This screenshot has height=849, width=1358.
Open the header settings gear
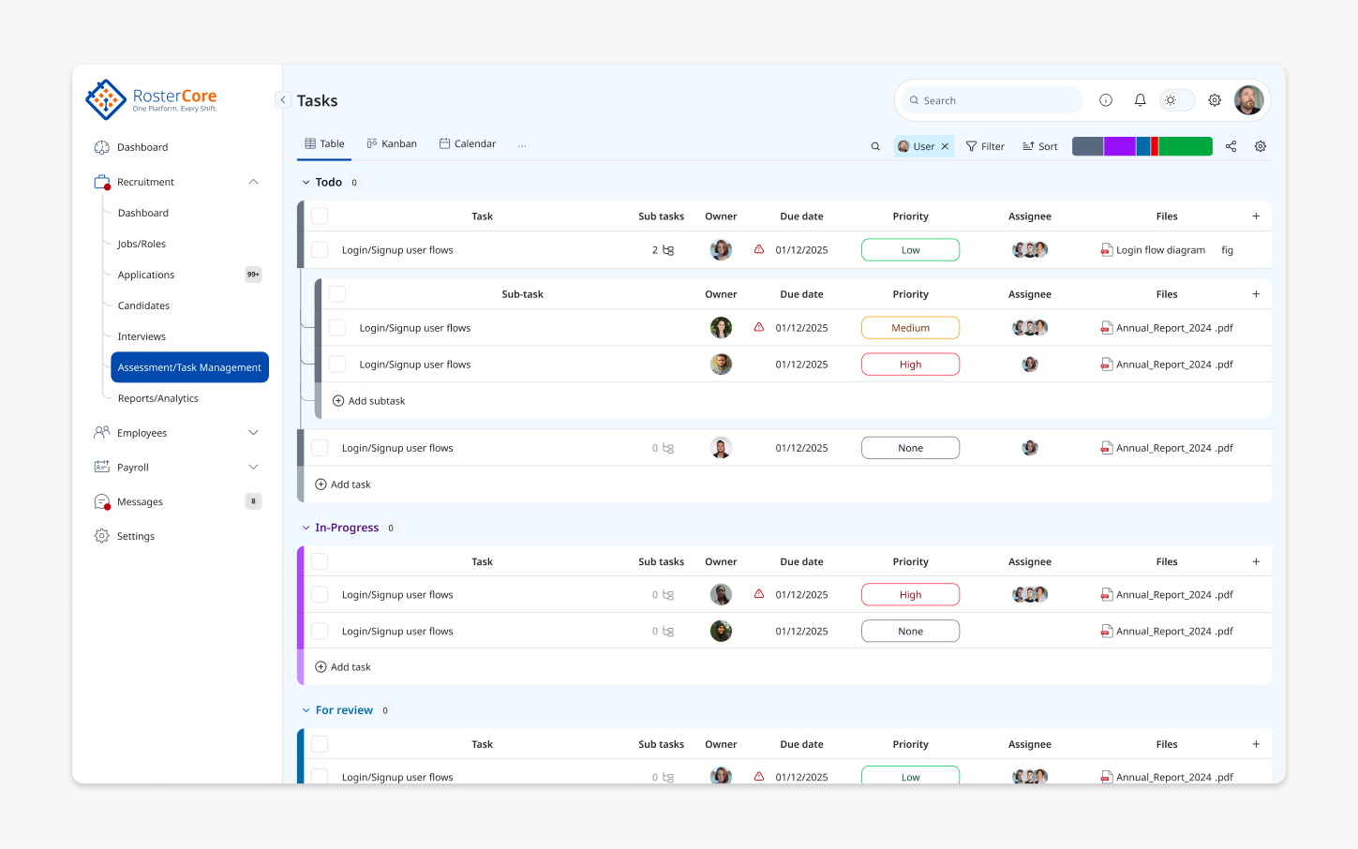click(x=1215, y=100)
